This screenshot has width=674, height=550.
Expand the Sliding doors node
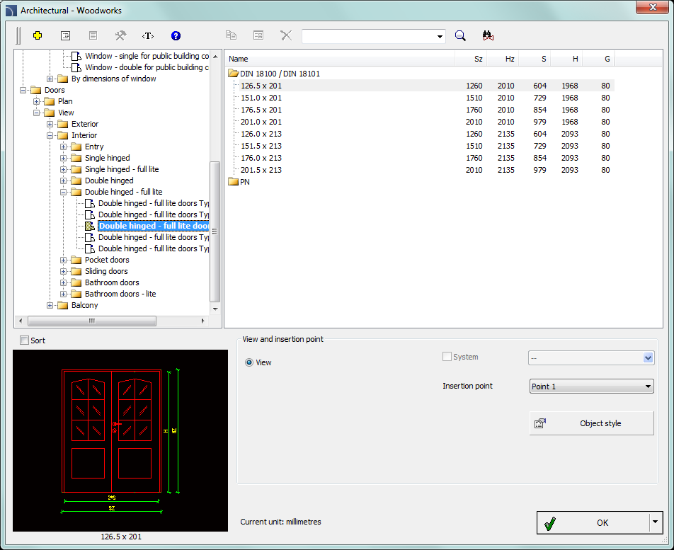63,272
